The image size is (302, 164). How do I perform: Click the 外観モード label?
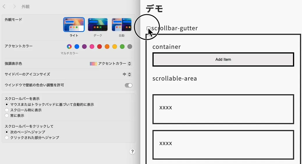click(13, 20)
